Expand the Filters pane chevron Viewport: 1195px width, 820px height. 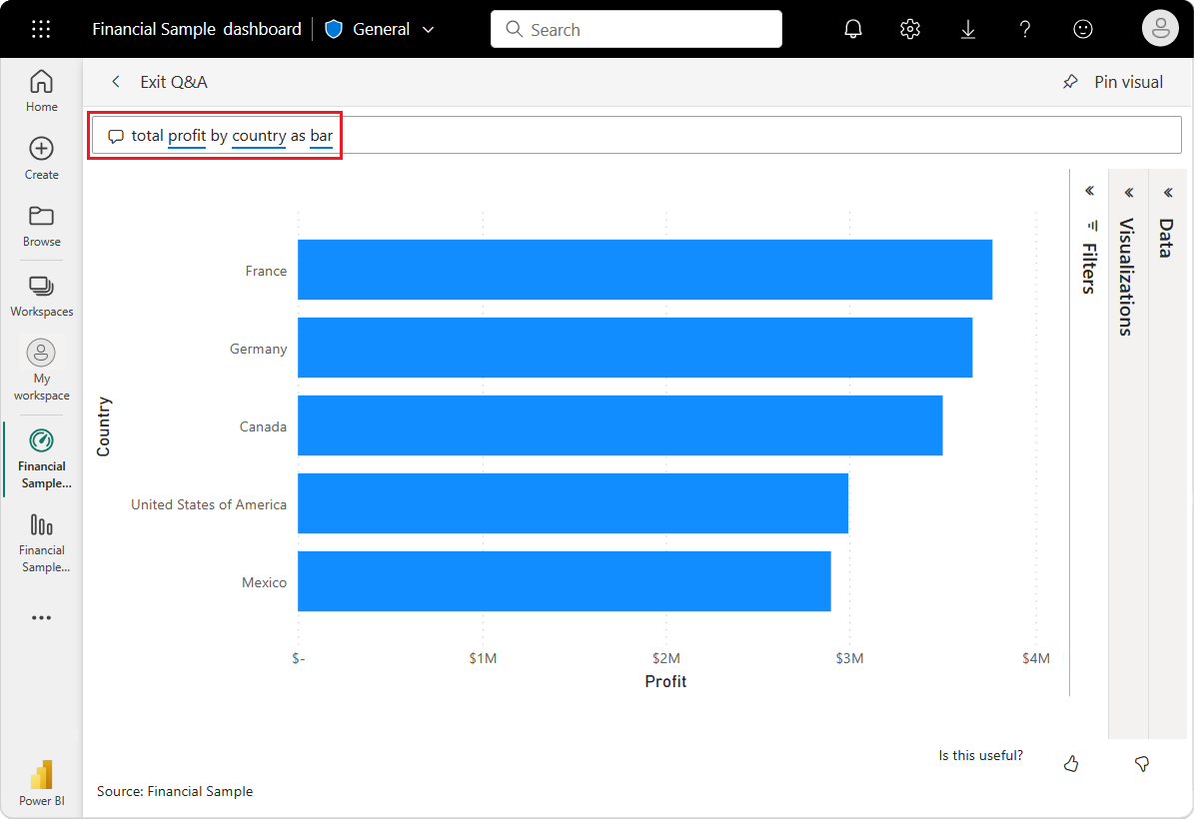[x=1090, y=191]
